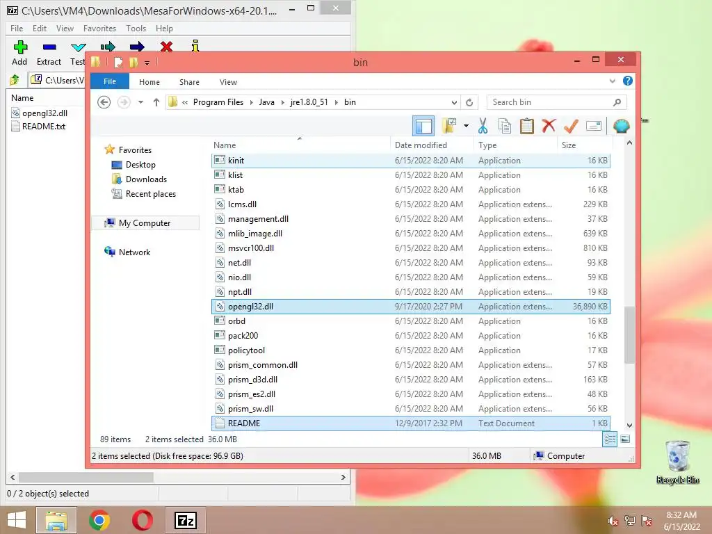Open 7-Zip Help menu

point(164,28)
